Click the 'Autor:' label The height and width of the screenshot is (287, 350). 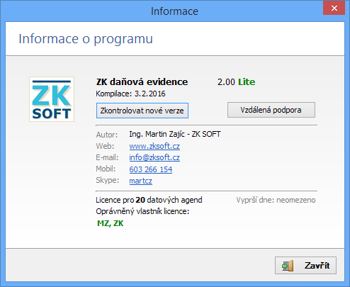coord(107,135)
